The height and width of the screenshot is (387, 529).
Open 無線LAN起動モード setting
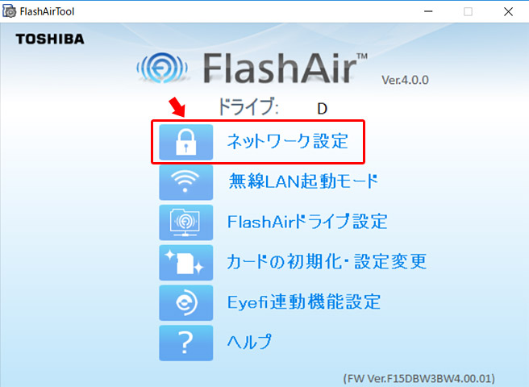[304, 181]
